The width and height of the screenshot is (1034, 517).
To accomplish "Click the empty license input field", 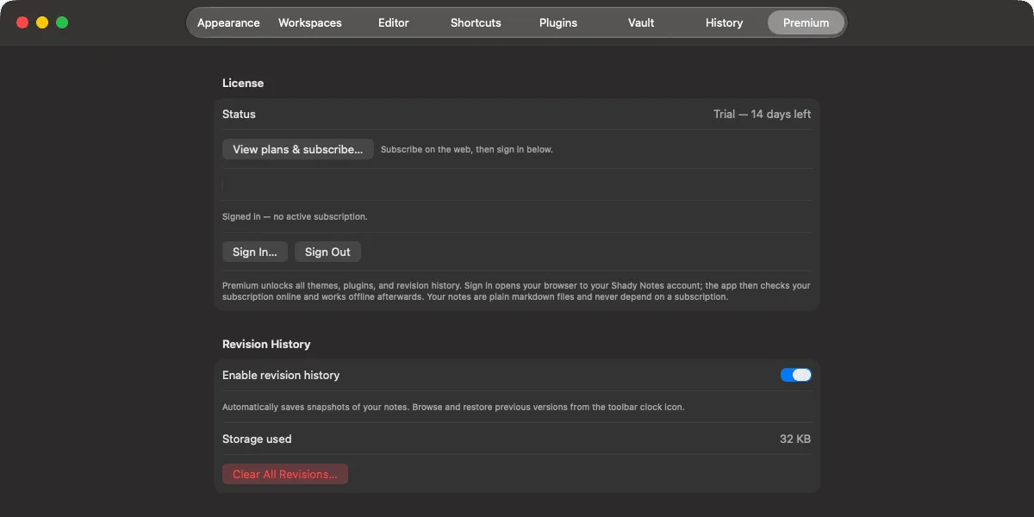I will click(x=517, y=184).
